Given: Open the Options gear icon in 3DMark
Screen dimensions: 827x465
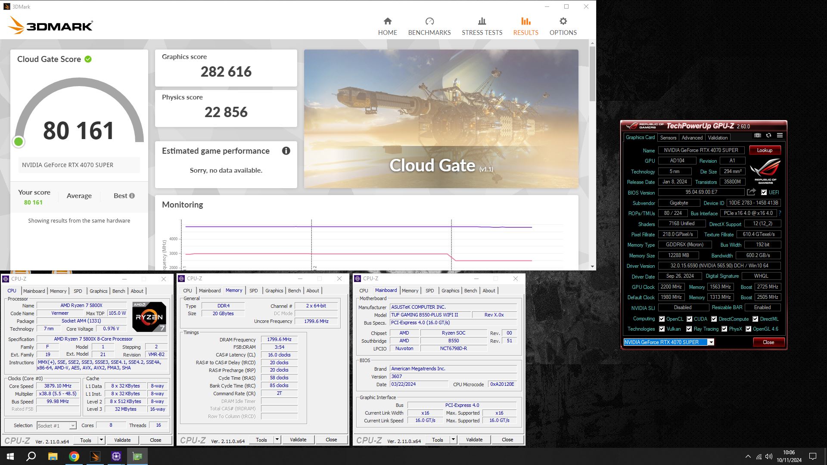Looking at the screenshot, I should pos(563,21).
